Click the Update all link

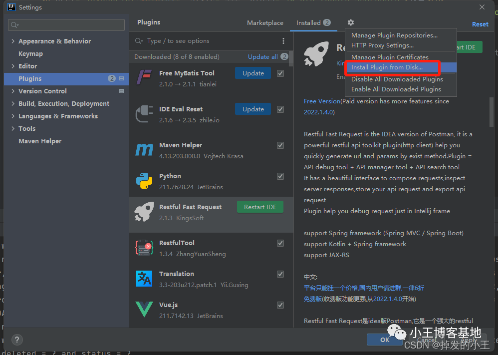262,56
